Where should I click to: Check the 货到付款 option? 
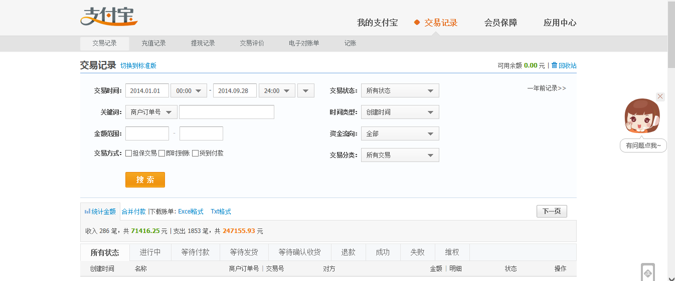click(x=196, y=153)
